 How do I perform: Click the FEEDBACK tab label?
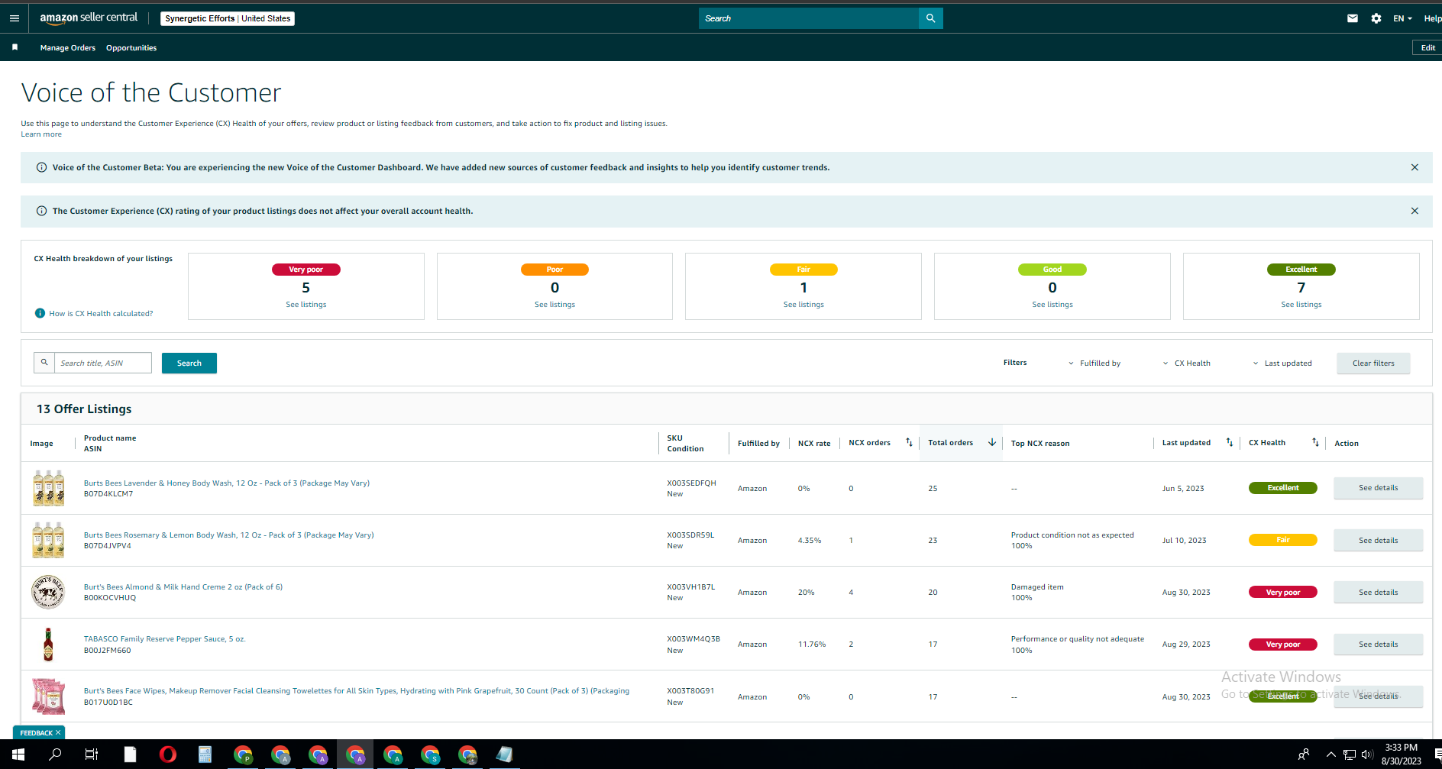pyautogui.click(x=36, y=732)
